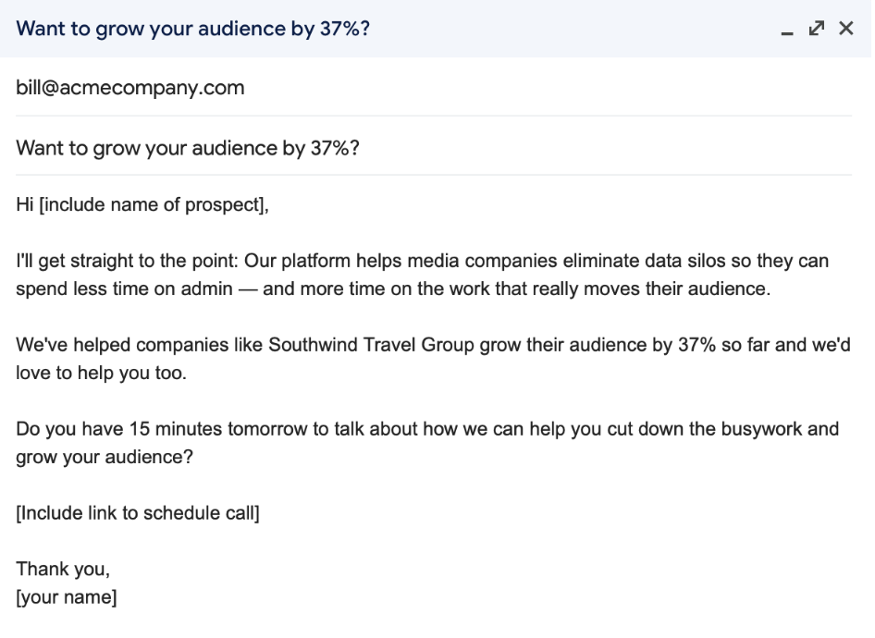Click the 'Thank you,' sign-off line
Viewport: 875px width, 638px height.
click(63, 569)
